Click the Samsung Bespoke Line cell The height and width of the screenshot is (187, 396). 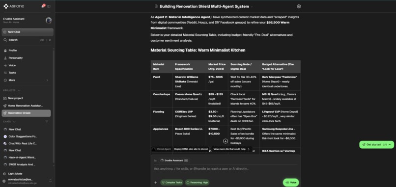(x=280, y=136)
